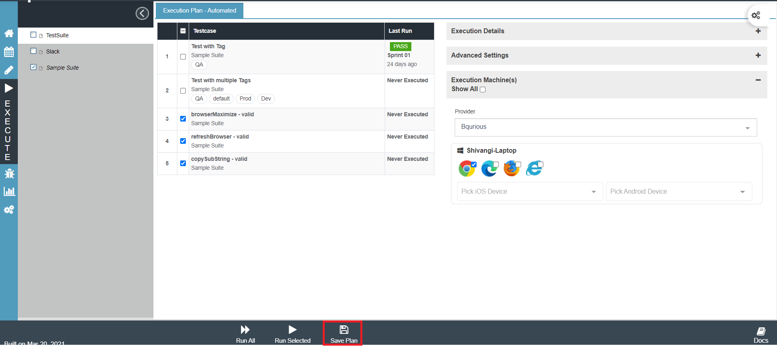Click the 'Test with Tag' testcase name
The width and height of the screenshot is (777, 346).
click(x=208, y=46)
